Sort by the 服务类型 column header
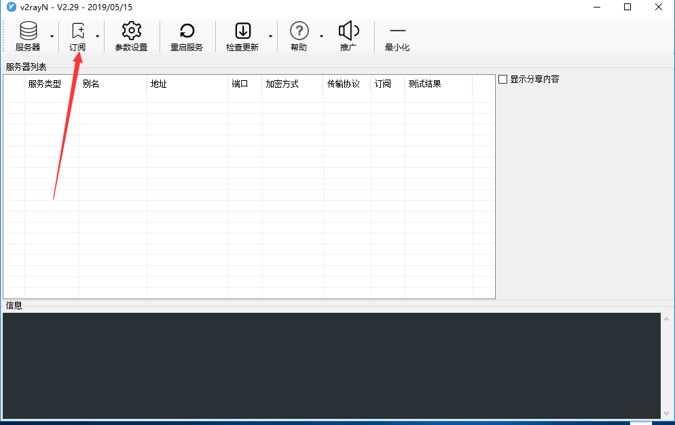This screenshot has height=425, width=675. coord(52,84)
